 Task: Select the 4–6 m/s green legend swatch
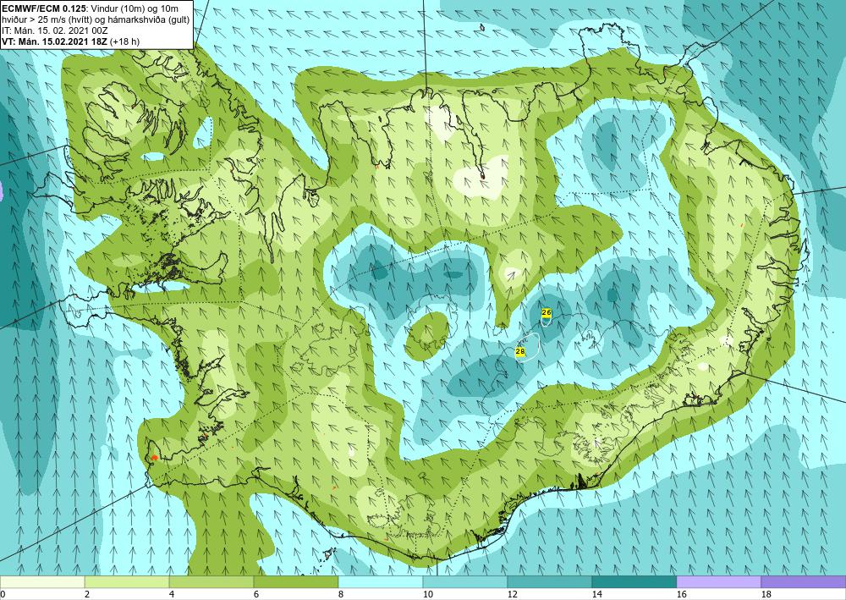tap(211, 581)
